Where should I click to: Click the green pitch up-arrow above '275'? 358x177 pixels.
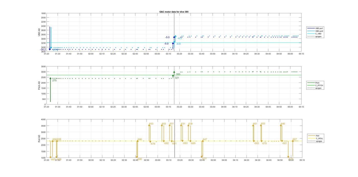click(50, 90)
